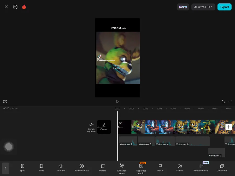Viewport: 235px width, 176px height.
Task: Delete the selected clip
Action: (103, 168)
